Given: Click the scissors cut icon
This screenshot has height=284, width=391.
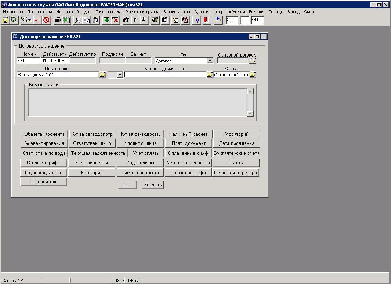Looking at the screenshot, I should tap(77, 20).
